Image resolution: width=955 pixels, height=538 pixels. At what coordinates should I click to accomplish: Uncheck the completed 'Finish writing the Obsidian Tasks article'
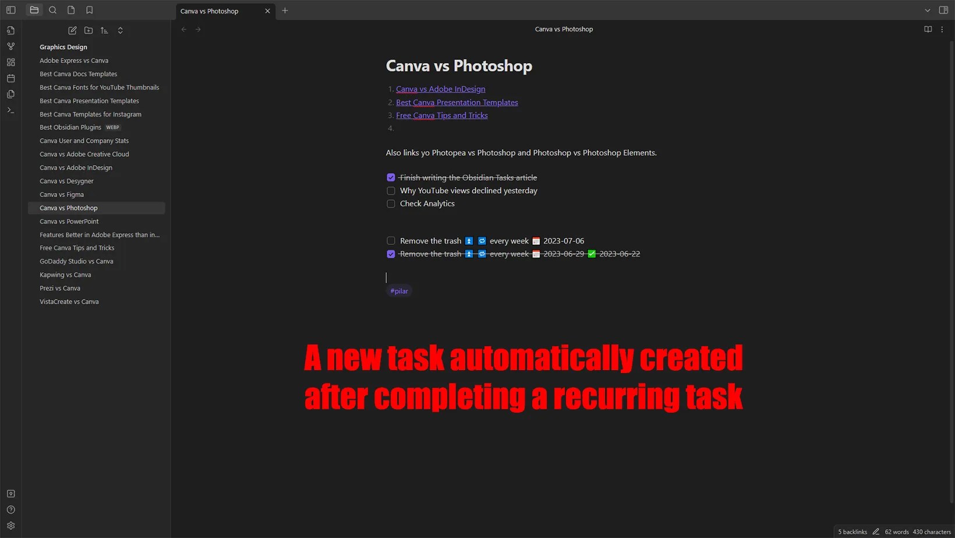click(x=391, y=177)
